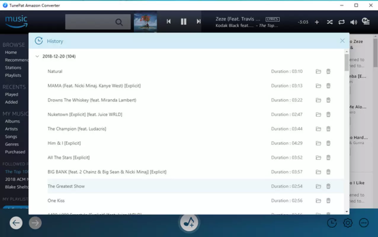Screen dimensions: 378x237
Task: Collapse the 2018-12-20 history group
Action: [x=37, y=56]
